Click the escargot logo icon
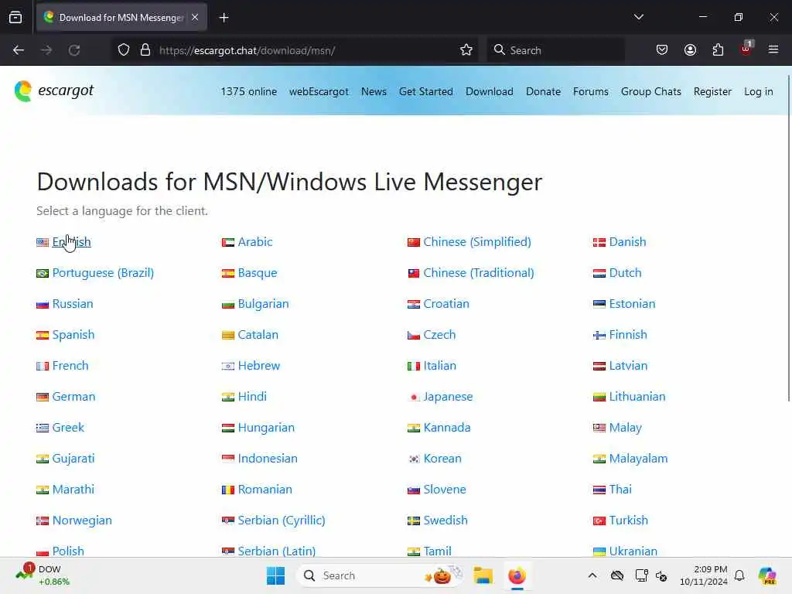The height and width of the screenshot is (594, 792). point(22,91)
